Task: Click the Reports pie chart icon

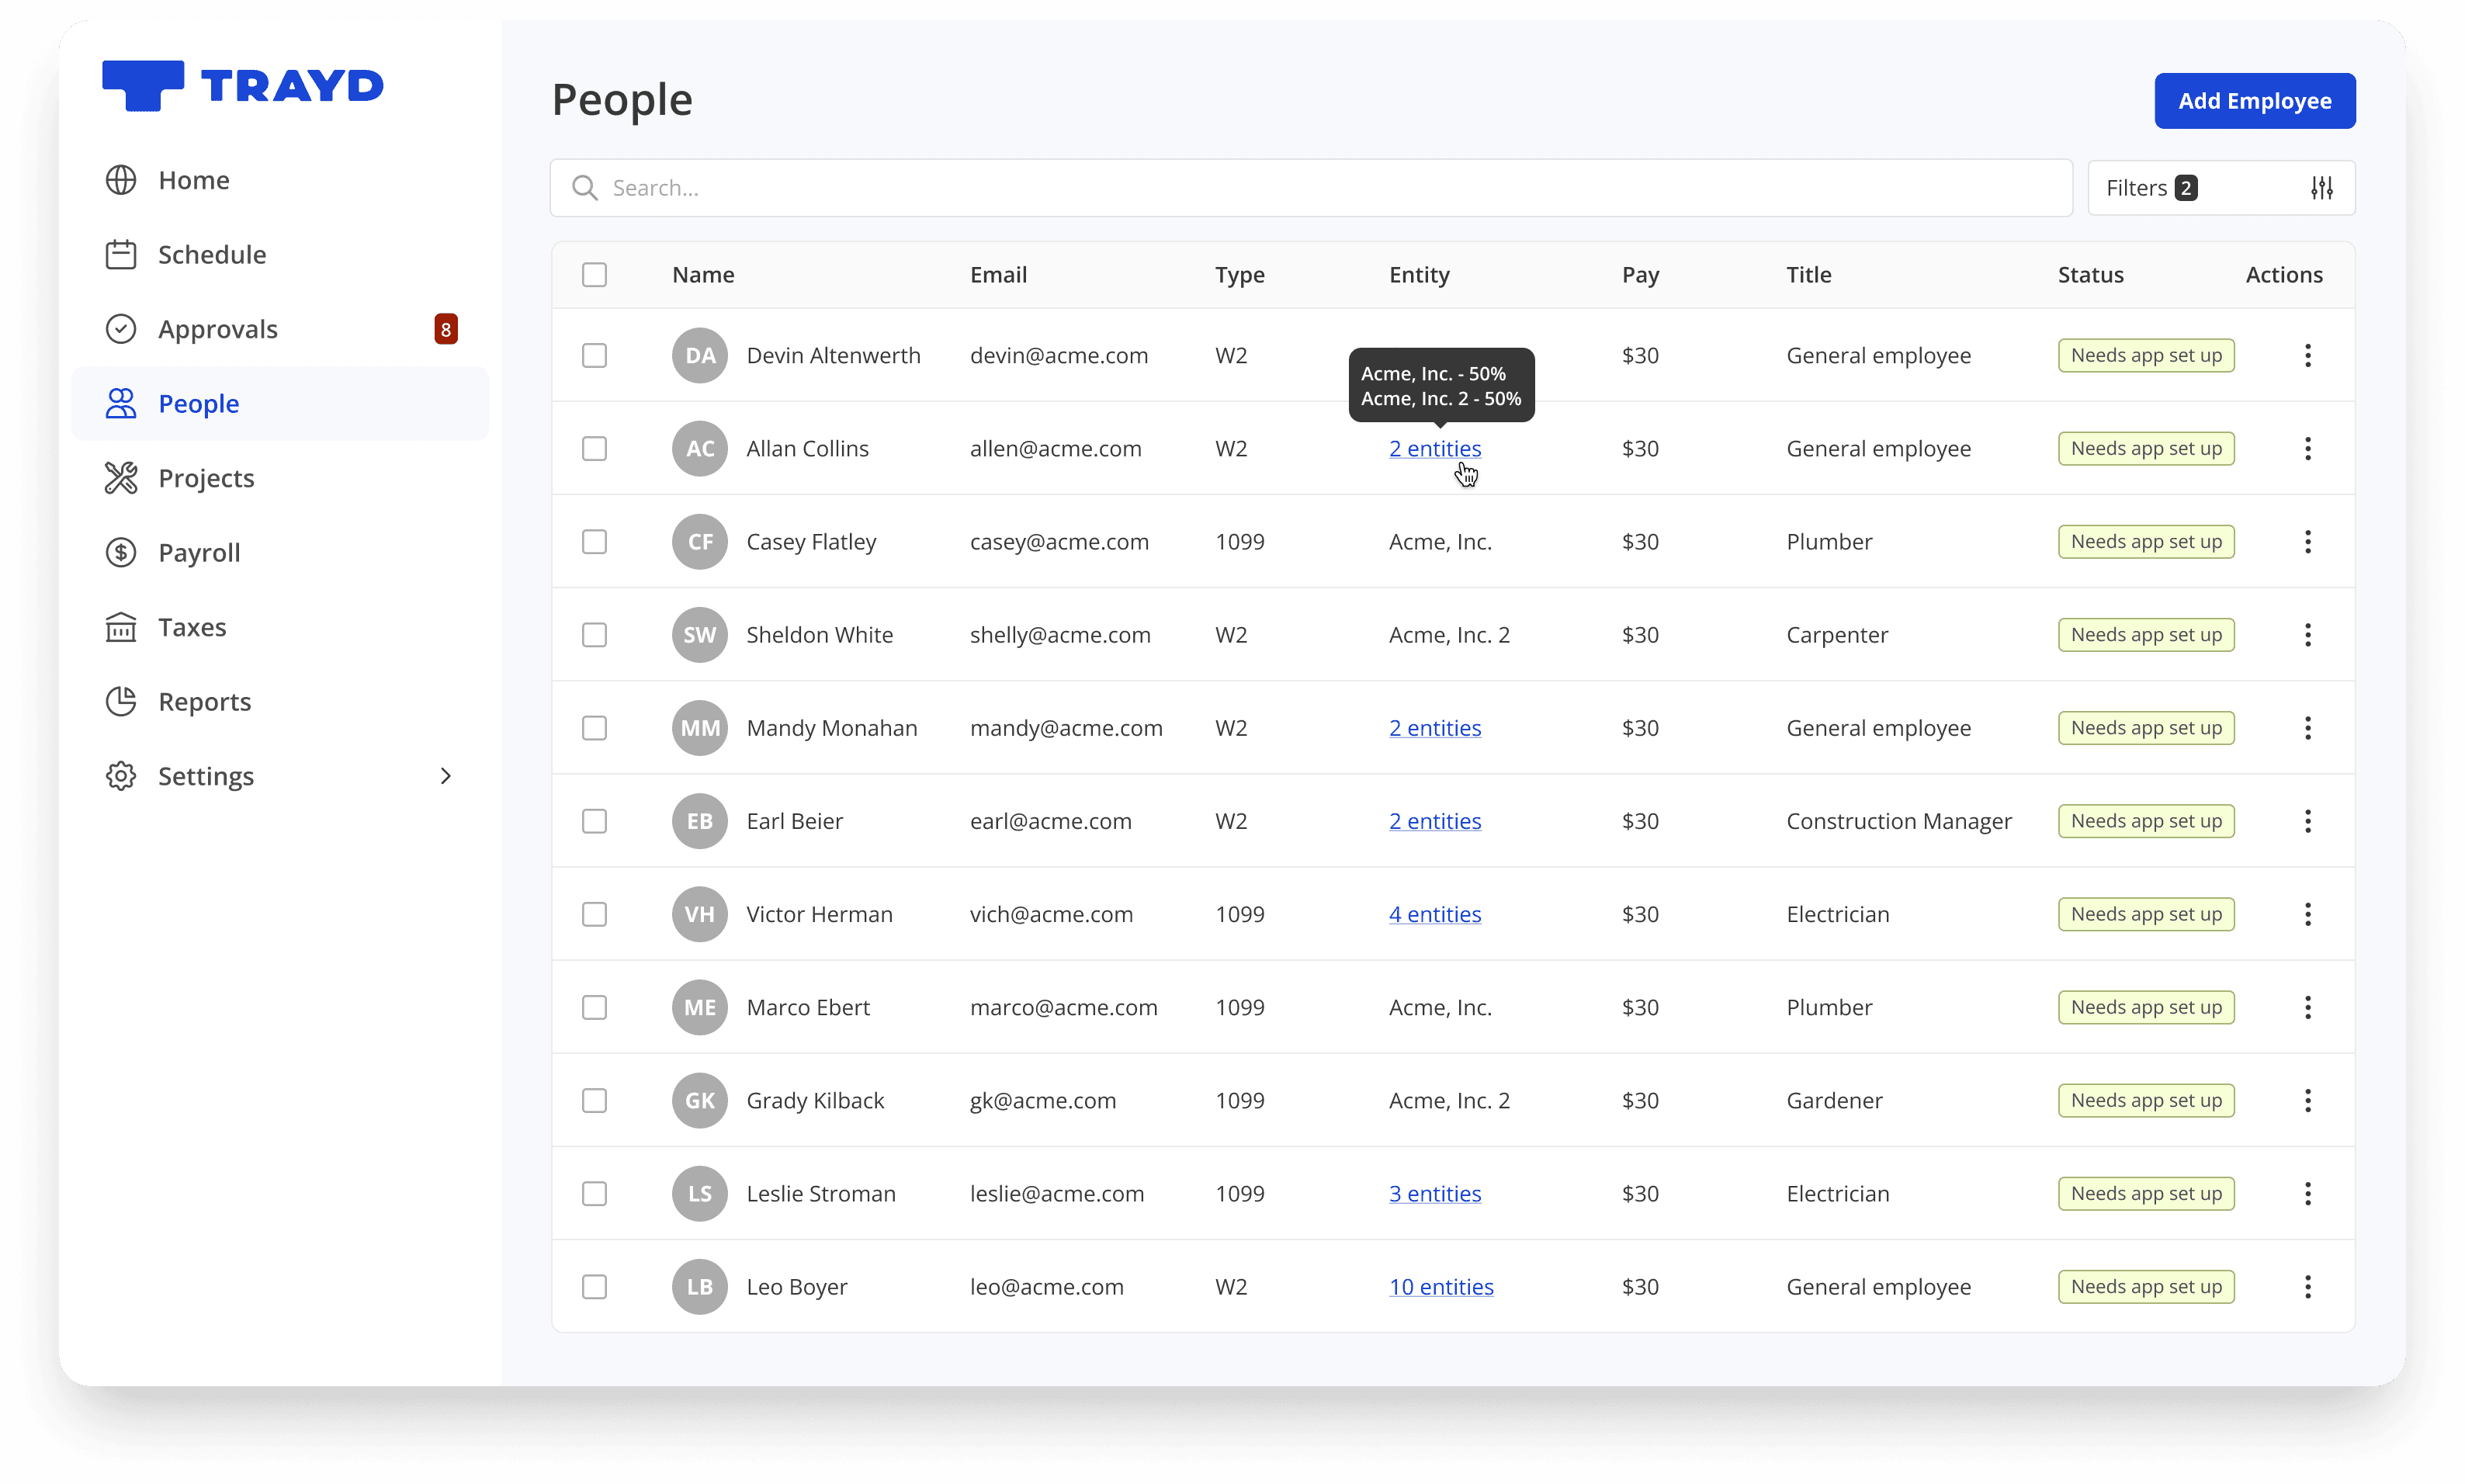Action: [x=121, y=701]
